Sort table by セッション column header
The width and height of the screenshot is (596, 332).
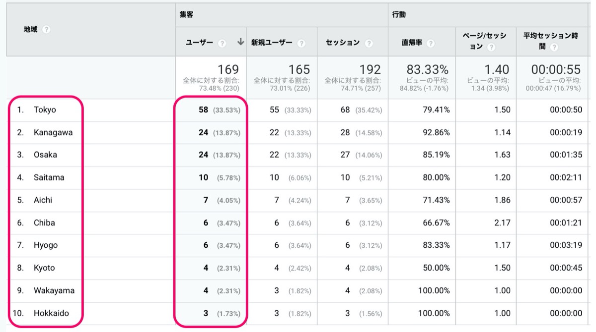pos(343,43)
